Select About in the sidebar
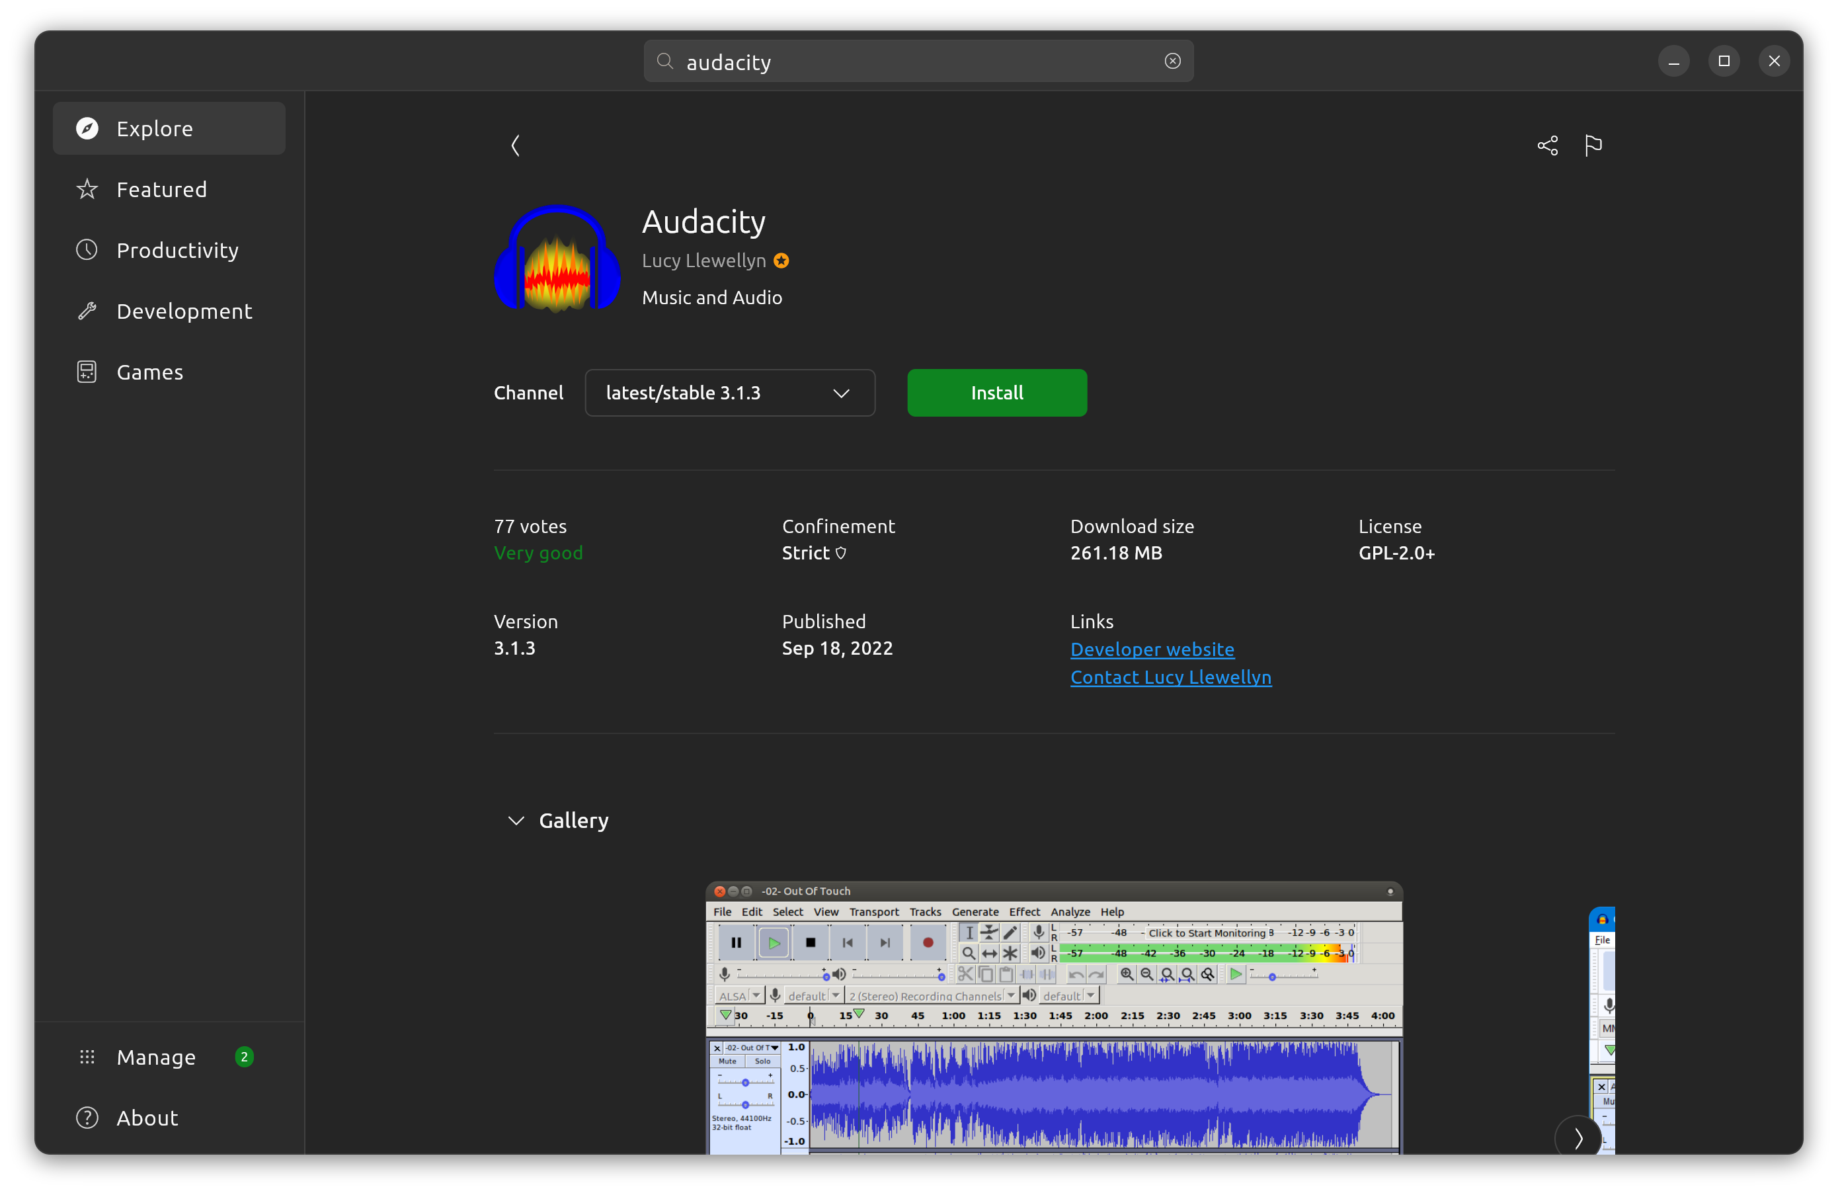This screenshot has width=1838, height=1193. point(145,1117)
